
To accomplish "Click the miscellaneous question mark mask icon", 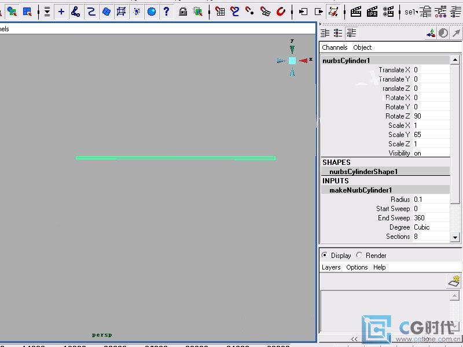I will tap(167, 12).
